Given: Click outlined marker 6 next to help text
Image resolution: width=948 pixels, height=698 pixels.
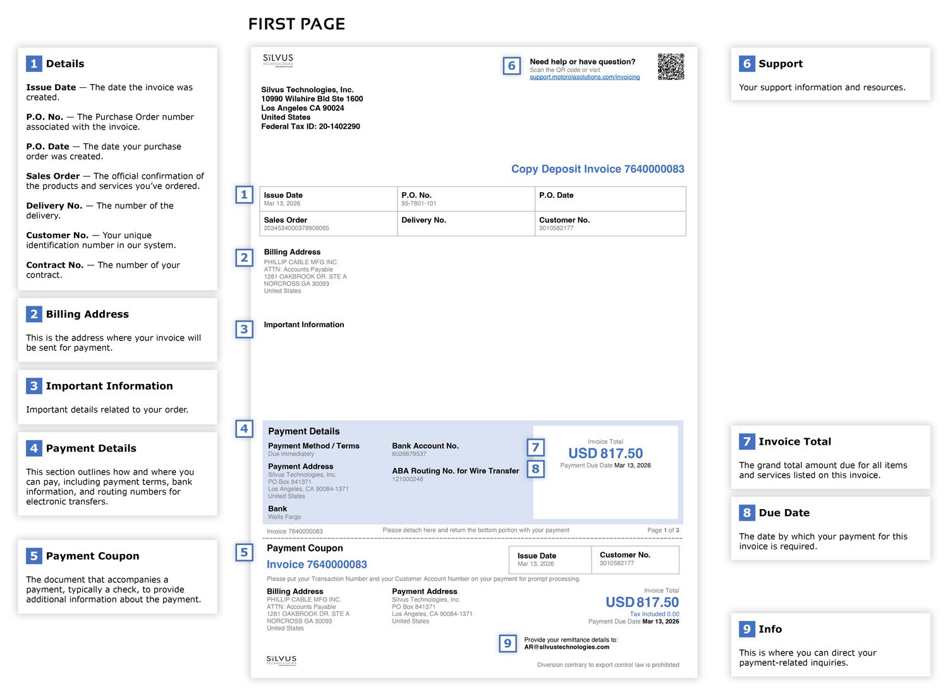Looking at the screenshot, I should pyautogui.click(x=511, y=66).
